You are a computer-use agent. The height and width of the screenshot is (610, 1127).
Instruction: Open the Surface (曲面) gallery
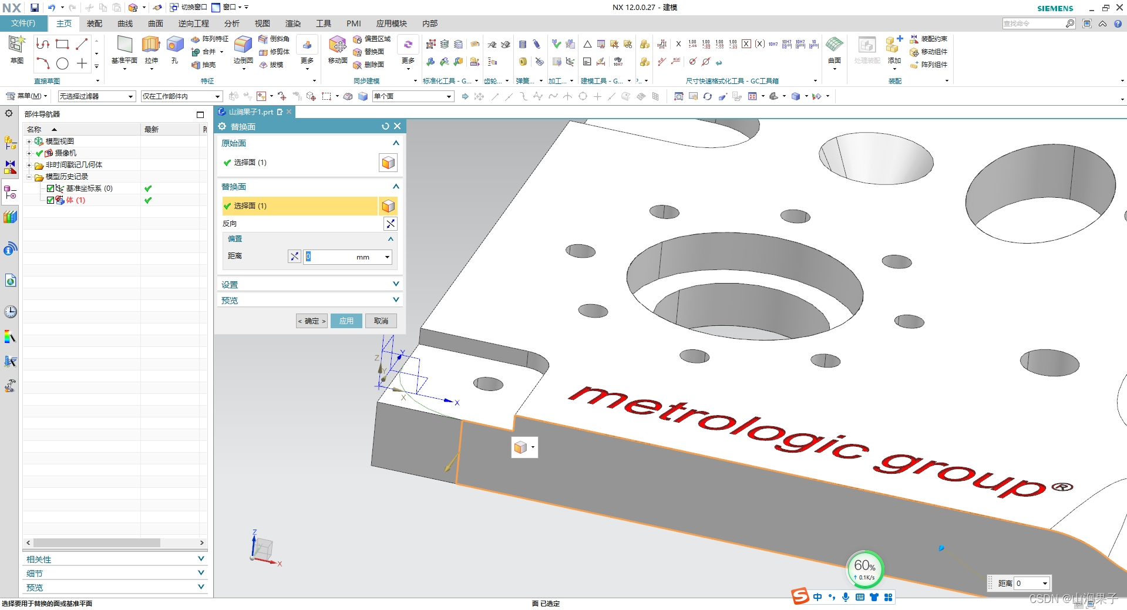(x=835, y=52)
